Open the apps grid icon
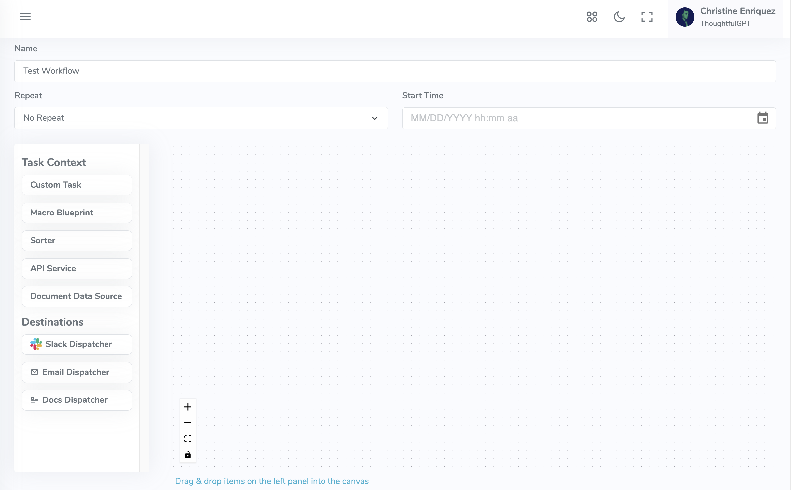This screenshot has height=490, width=791. point(592,17)
